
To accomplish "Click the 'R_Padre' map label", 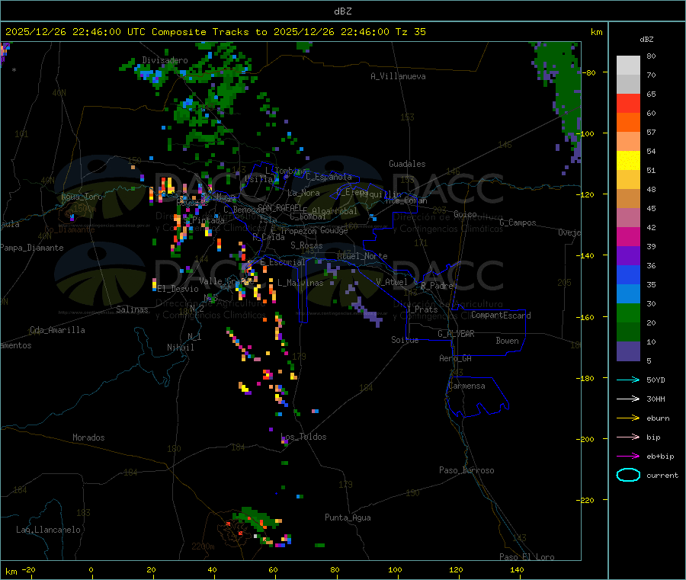I will (437, 286).
